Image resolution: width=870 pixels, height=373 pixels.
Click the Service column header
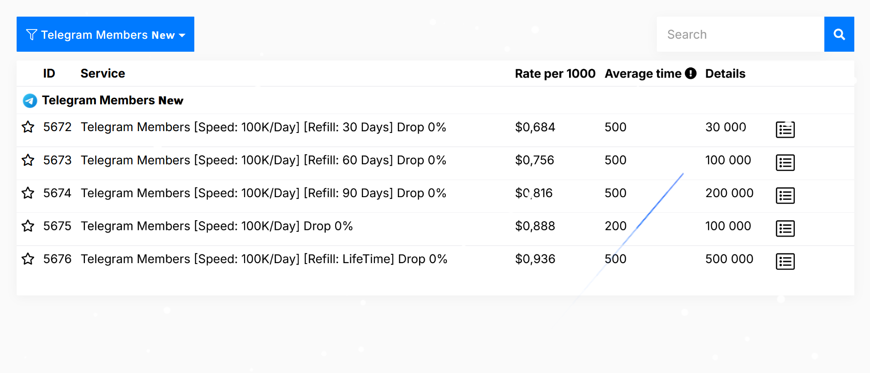[x=102, y=73]
